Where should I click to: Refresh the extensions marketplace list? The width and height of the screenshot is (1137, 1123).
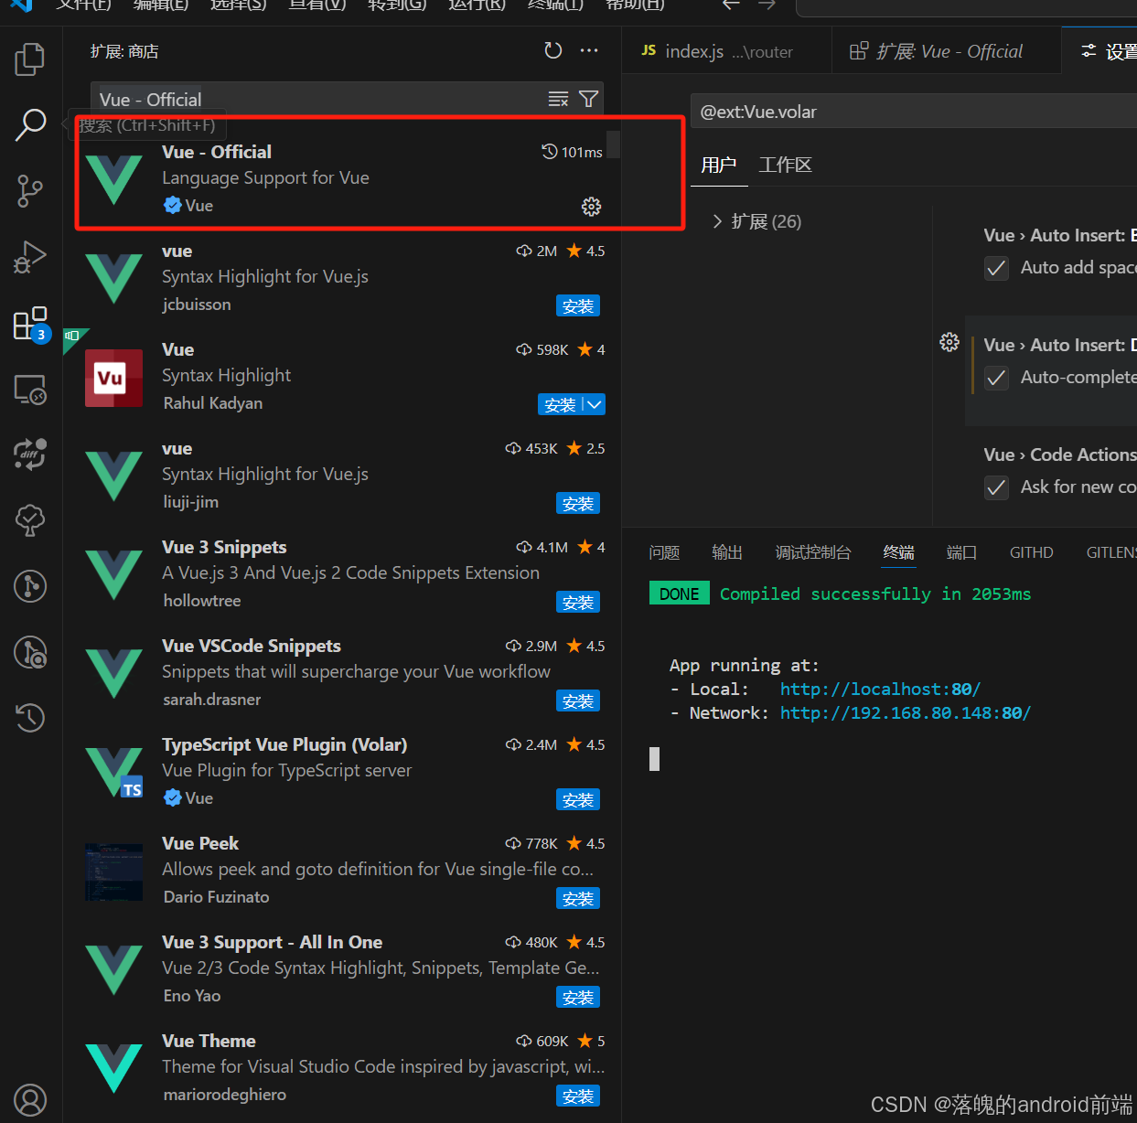pyautogui.click(x=553, y=51)
